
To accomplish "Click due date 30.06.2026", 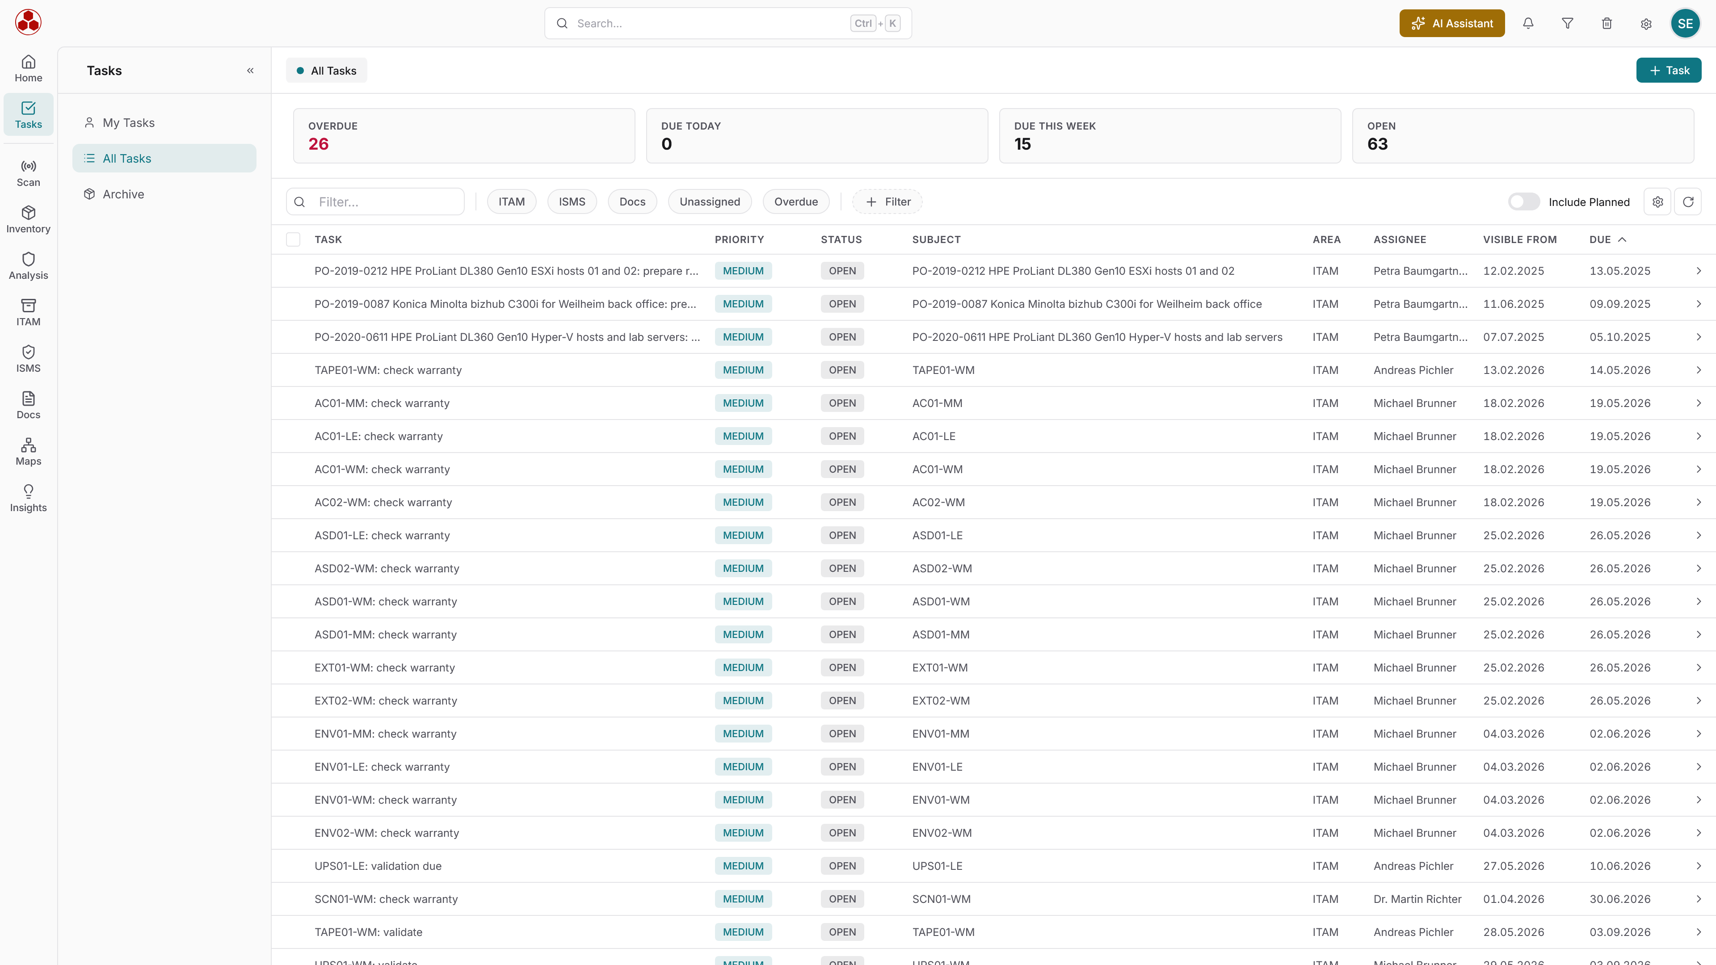I will click(x=1620, y=899).
